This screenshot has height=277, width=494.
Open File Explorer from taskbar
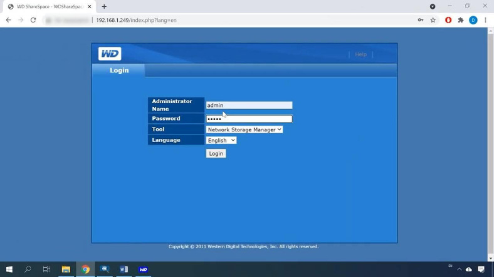coord(66,269)
